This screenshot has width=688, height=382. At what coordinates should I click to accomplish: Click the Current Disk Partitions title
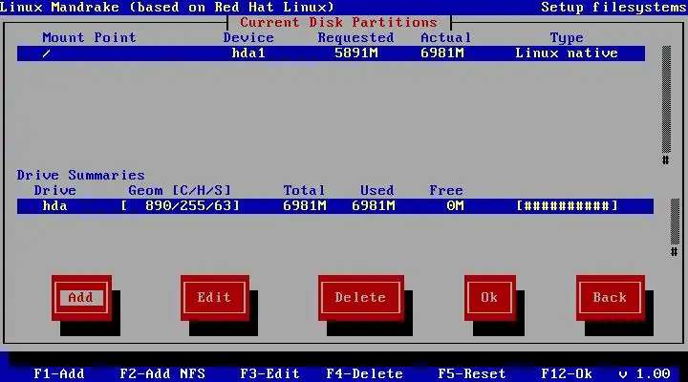pos(338,22)
